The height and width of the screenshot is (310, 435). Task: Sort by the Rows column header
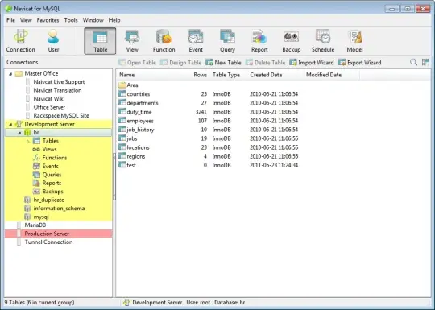[200, 75]
